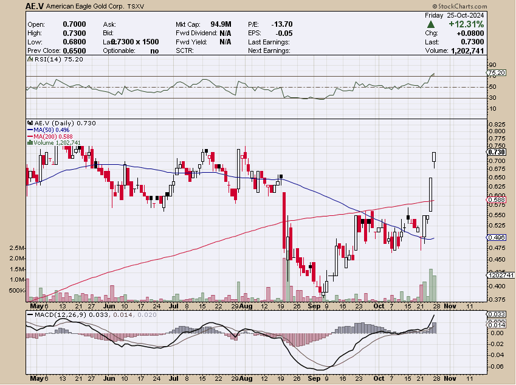516x385 pixels.
Task: Click the green up-arrow change indicator
Action: click(430, 24)
